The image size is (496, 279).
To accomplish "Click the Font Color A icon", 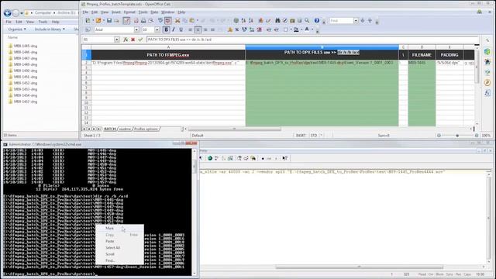I will (307, 29).
